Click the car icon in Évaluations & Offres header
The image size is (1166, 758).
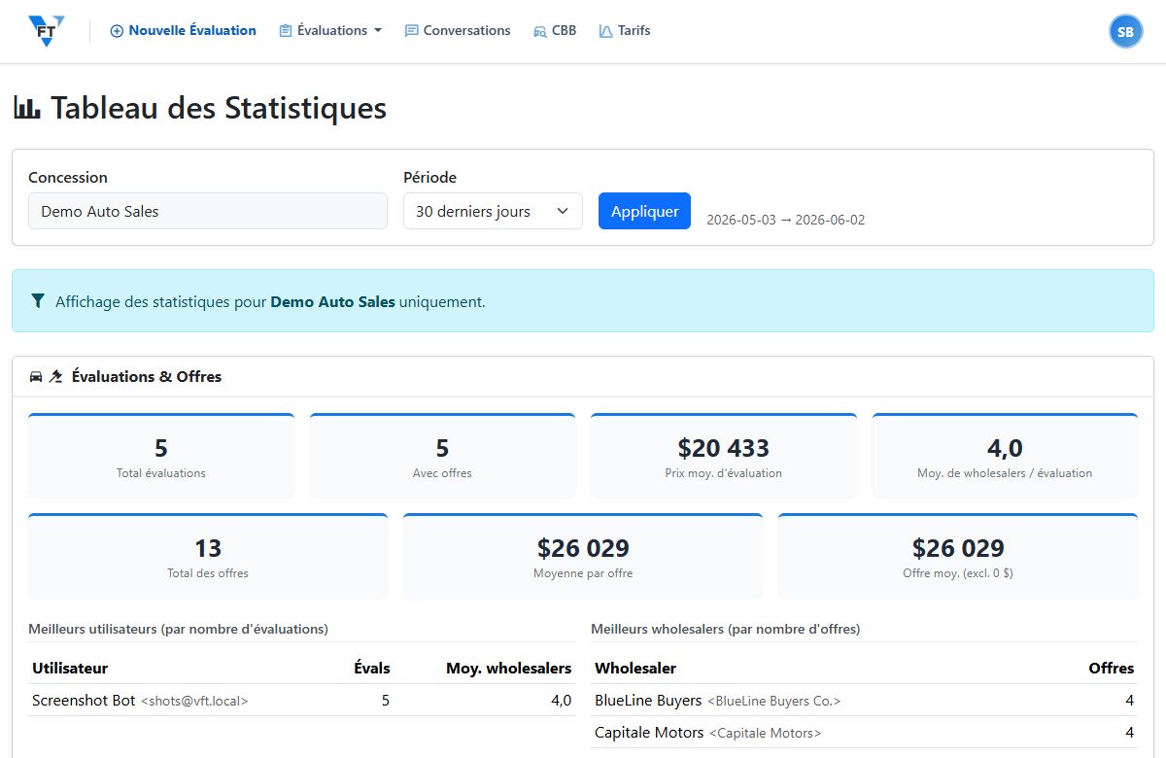pyautogui.click(x=36, y=376)
